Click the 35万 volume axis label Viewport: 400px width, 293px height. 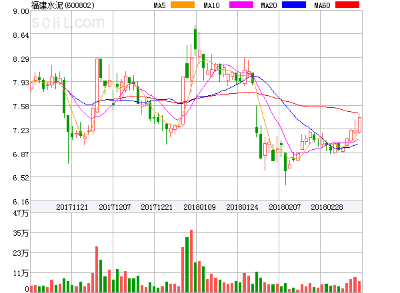tap(21, 233)
